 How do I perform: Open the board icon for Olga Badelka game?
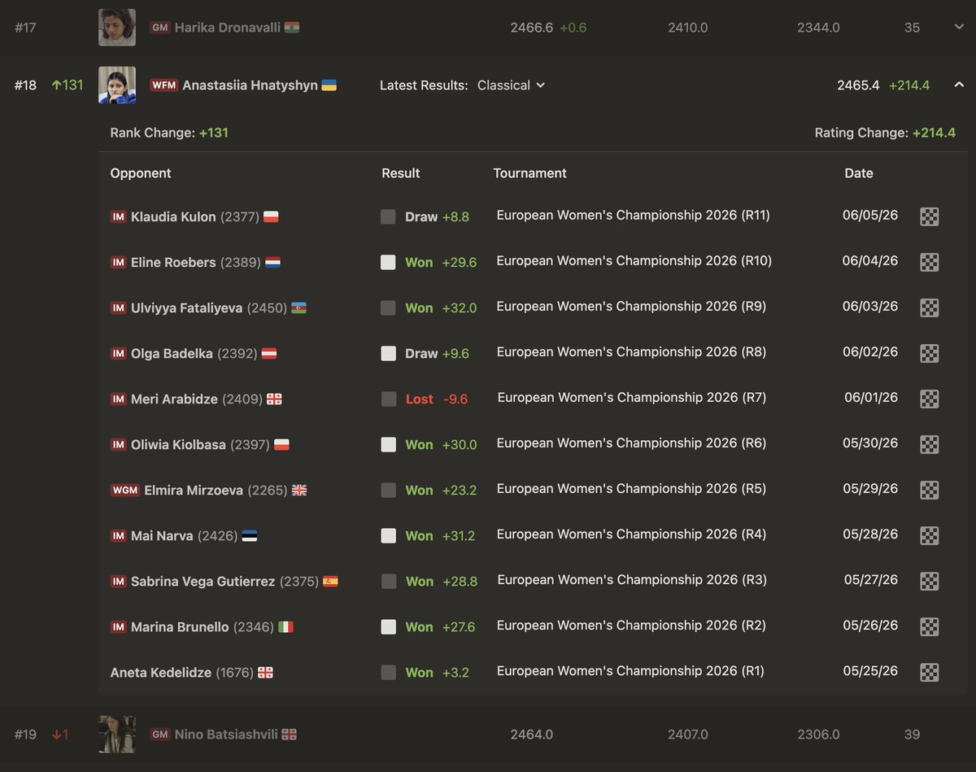pos(929,353)
